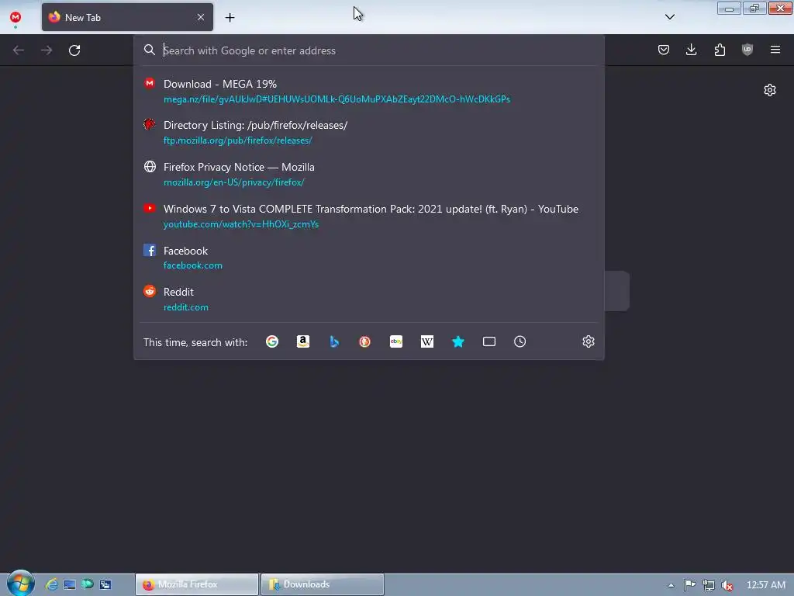Open the Extensions puzzle icon

click(x=720, y=50)
